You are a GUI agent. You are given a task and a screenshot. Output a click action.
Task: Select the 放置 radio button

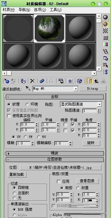78,188
